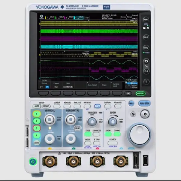Hit the SINGLE acquisition button
This screenshot has height=181, width=181.
click(x=131, y=103)
